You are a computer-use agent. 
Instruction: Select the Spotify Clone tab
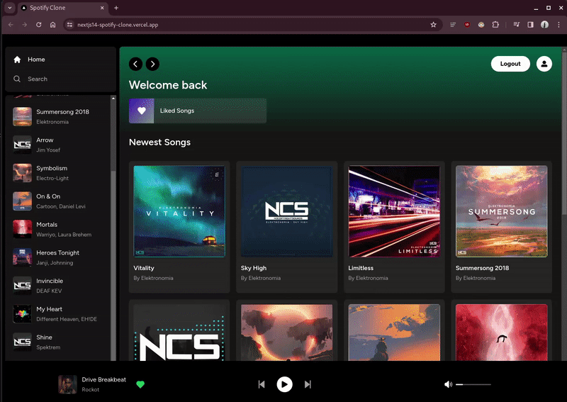click(x=62, y=8)
